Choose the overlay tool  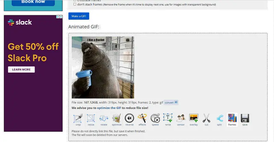[194, 120]
